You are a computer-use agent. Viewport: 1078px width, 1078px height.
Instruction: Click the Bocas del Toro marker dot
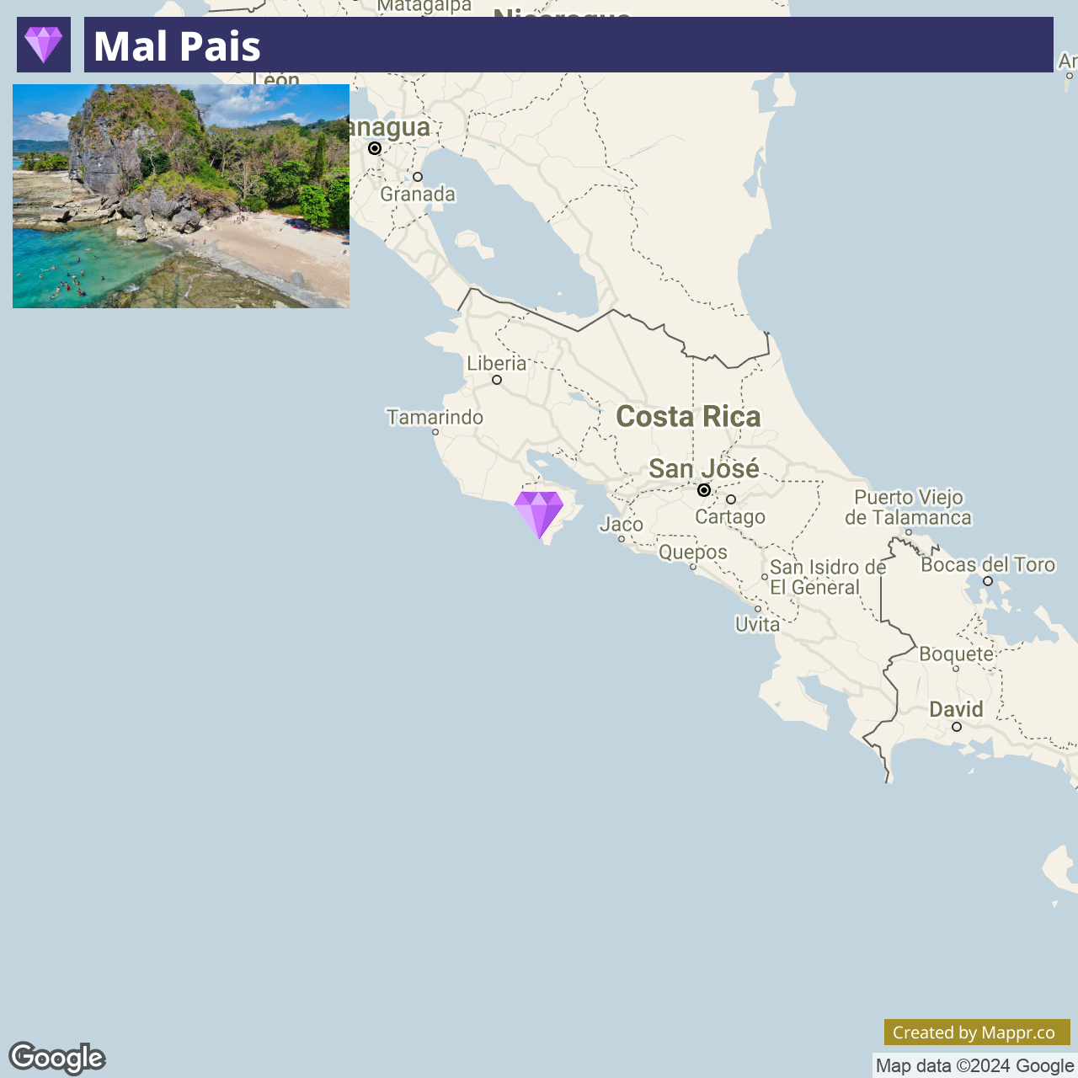tap(988, 581)
